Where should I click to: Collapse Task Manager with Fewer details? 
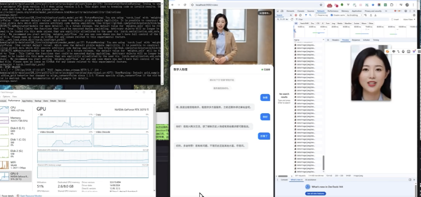7,196
